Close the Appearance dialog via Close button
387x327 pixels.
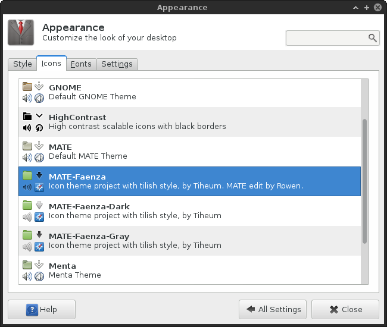coord(345,309)
